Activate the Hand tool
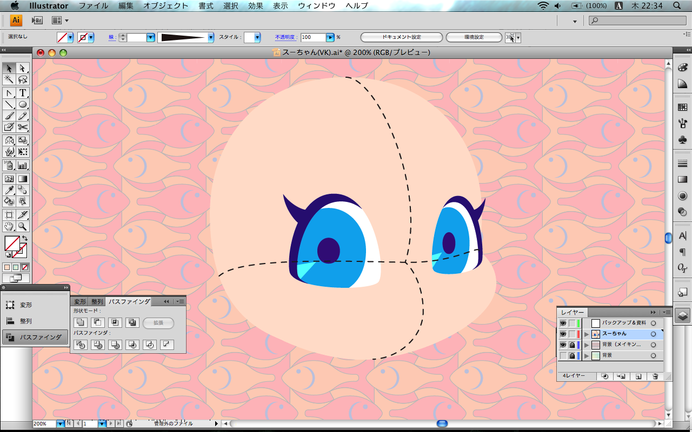Screen dimensions: 692x432 coord(9,226)
